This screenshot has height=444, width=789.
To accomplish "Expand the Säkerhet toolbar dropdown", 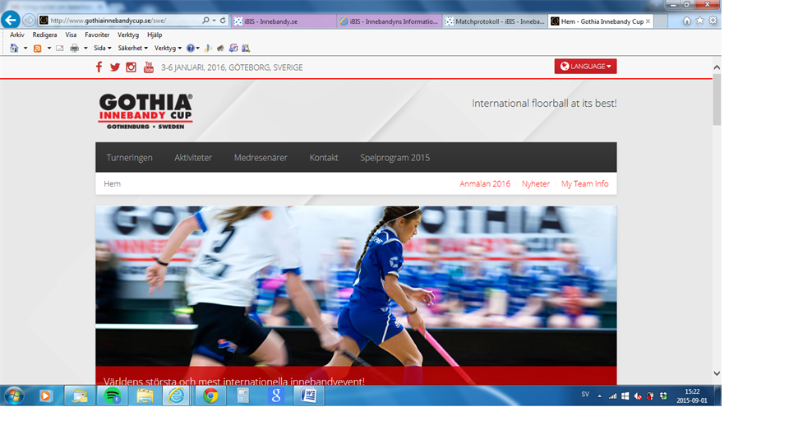I will 132,49.
